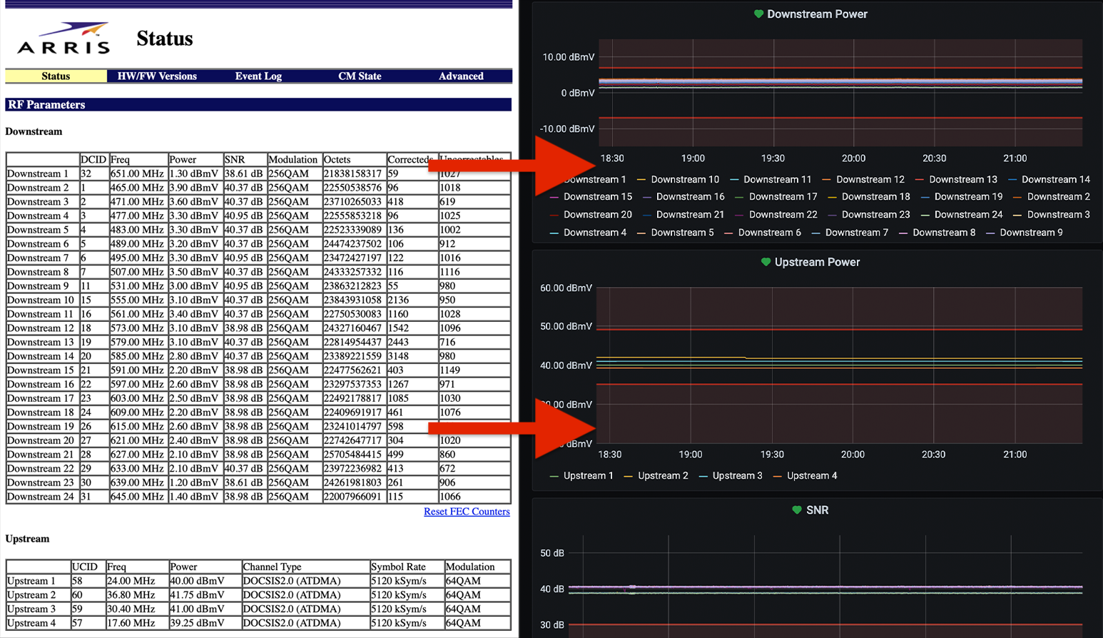Open the HW/FW Versions tab
The height and width of the screenshot is (638, 1103).
coord(157,76)
